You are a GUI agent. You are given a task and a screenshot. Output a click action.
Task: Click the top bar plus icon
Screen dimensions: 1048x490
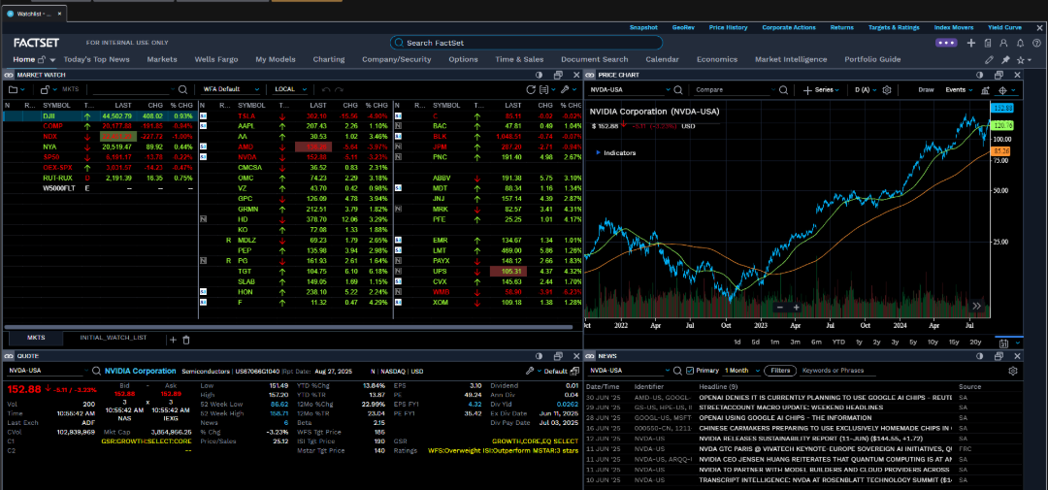[971, 43]
